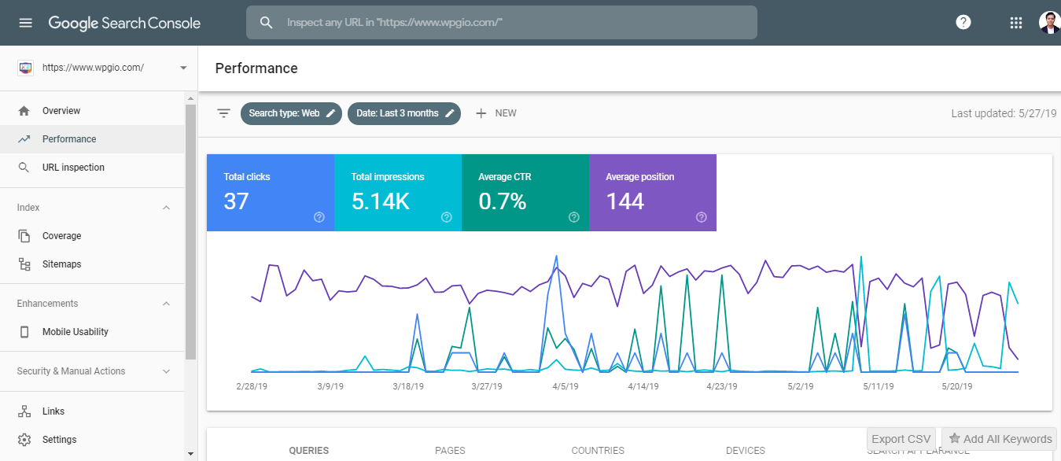The width and height of the screenshot is (1061, 461).
Task: Open the help question mark icon
Action: click(963, 23)
